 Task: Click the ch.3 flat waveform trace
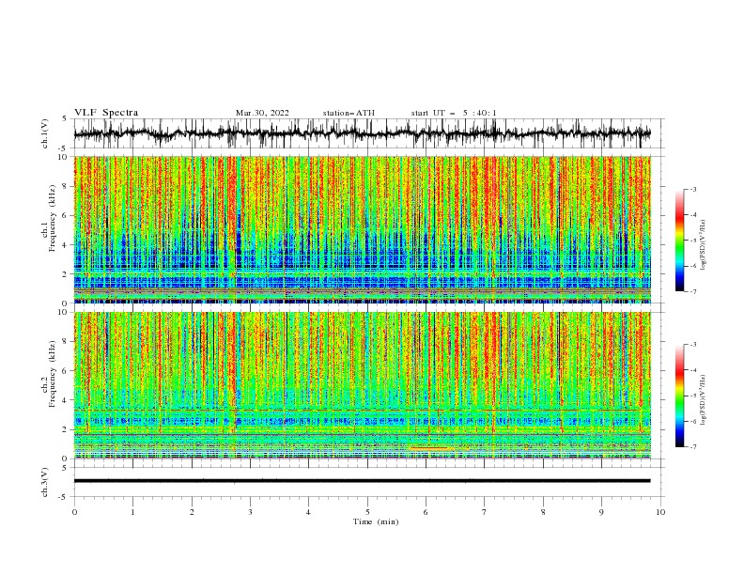[x=362, y=481]
